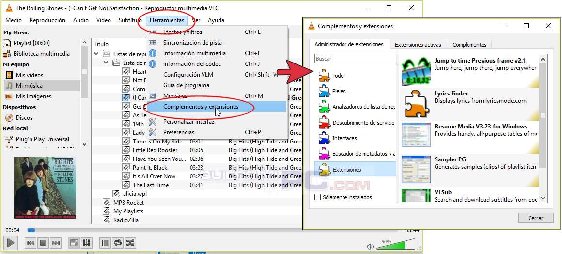Choose Preferencias menu entry
562x254 pixels.
pyautogui.click(x=217, y=132)
